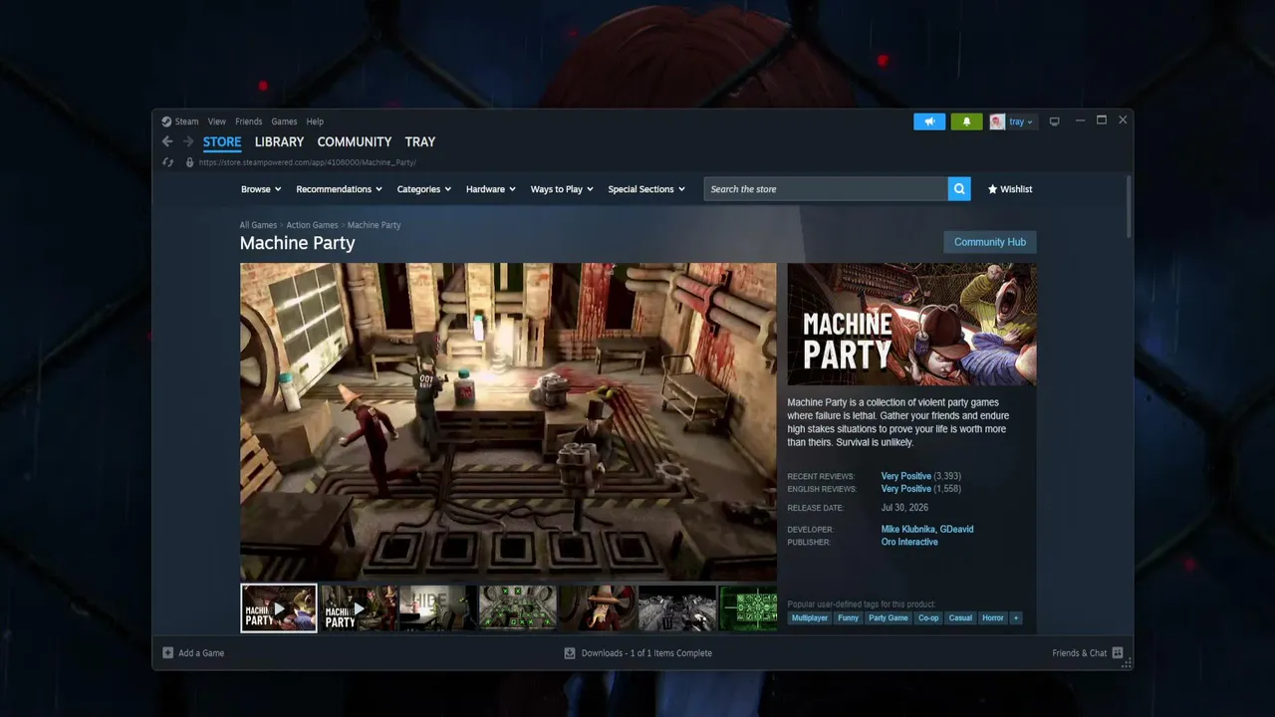Image resolution: width=1275 pixels, height=717 pixels.
Task: Open the Friends & Chat label
Action: coord(1080,653)
